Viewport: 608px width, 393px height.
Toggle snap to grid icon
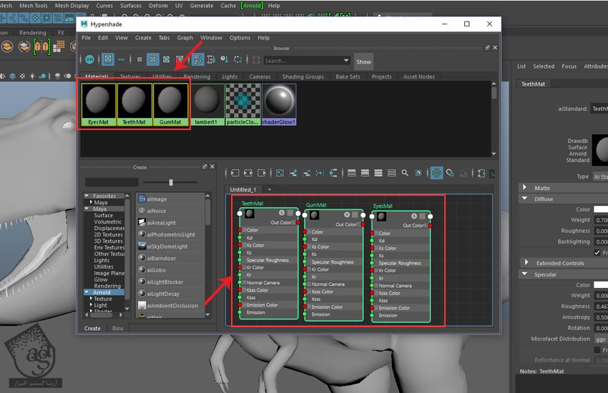pos(450,173)
